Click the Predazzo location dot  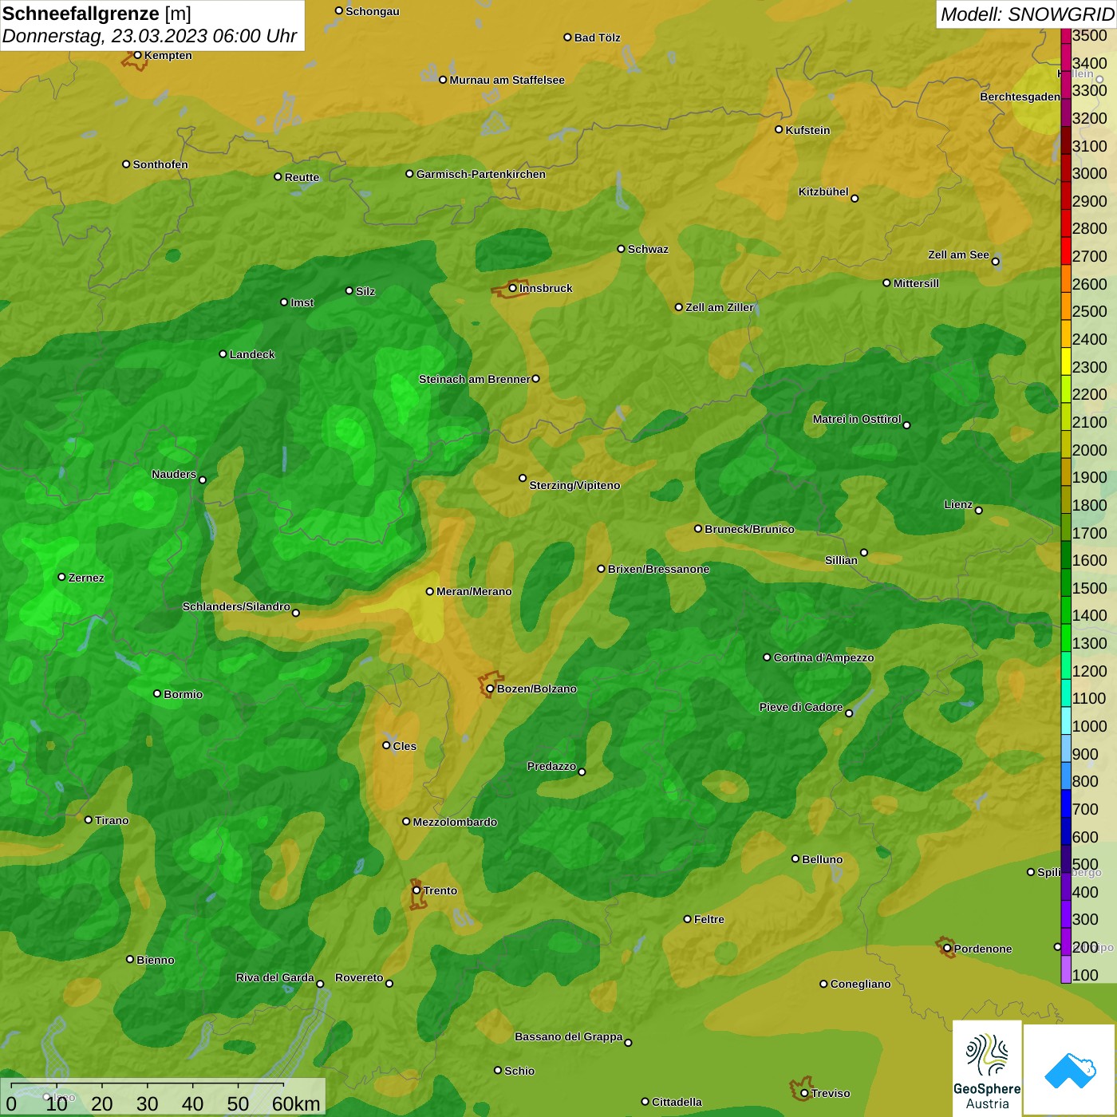(582, 772)
